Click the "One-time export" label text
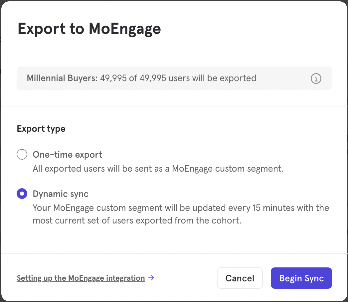Screen dimensions: 348x302 point(68,155)
